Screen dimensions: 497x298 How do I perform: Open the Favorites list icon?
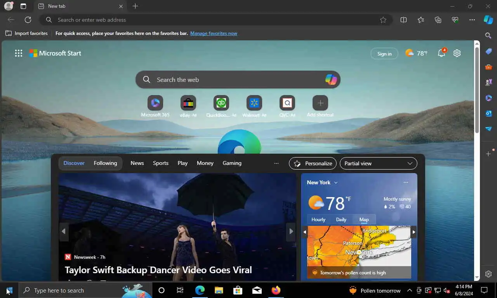tap(421, 20)
